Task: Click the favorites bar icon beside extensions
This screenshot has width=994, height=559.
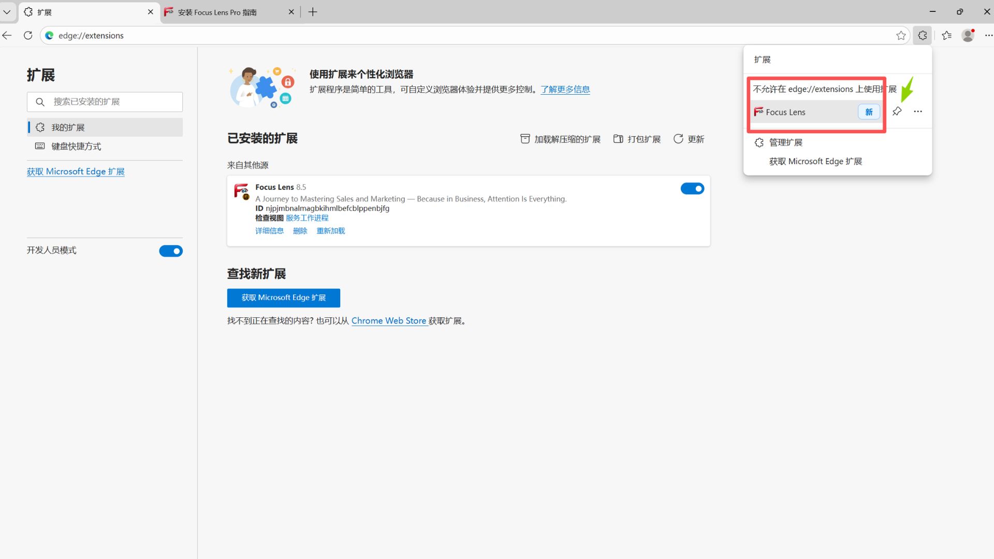Action: click(x=947, y=35)
